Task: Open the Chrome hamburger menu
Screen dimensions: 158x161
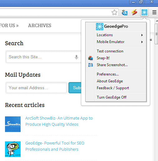Action: click(154, 12)
